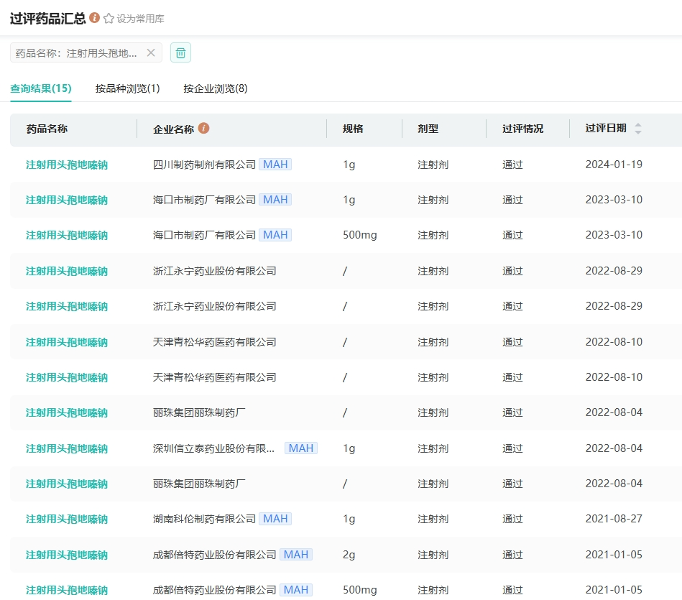Screen dimensions: 682x600
Task: Switch to the 查询结果(15) tab
Action: coord(41,88)
